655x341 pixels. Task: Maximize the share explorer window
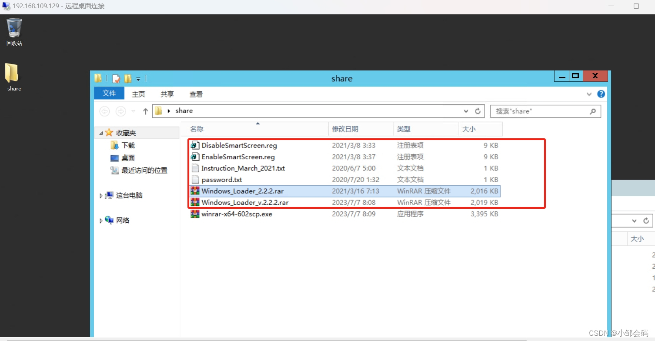pos(575,76)
